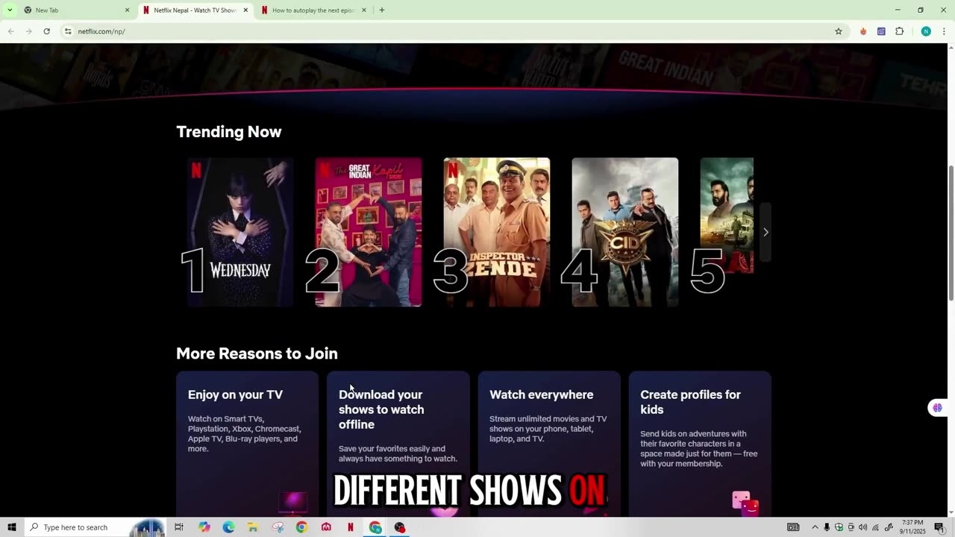Click the purple brain widget at right edge
The image size is (955, 537).
point(937,408)
